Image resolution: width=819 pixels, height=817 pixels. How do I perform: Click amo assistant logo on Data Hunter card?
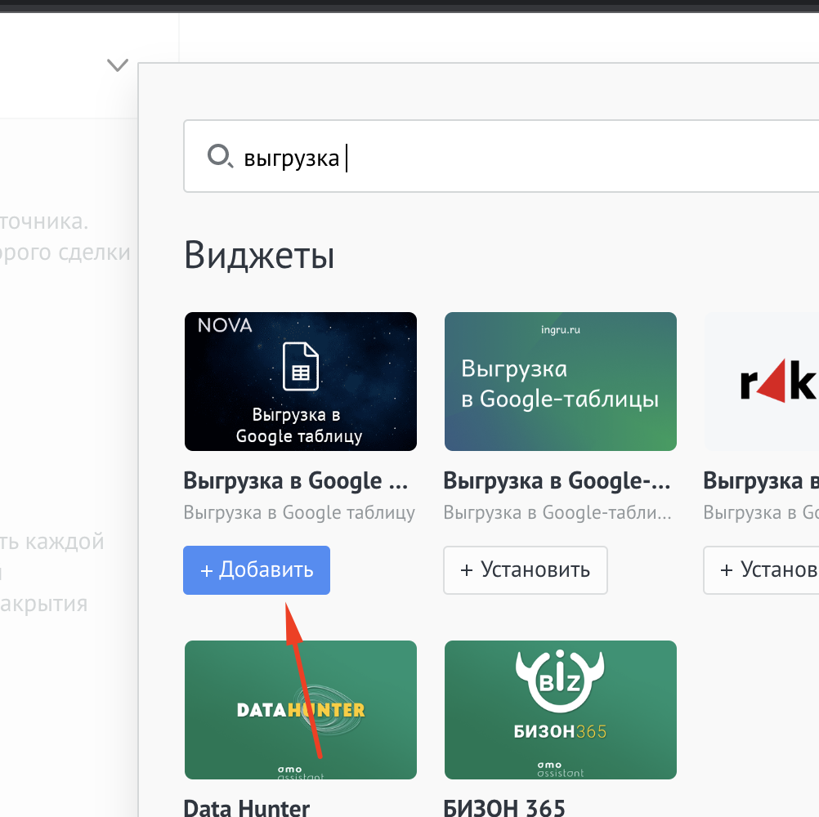click(x=300, y=770)
